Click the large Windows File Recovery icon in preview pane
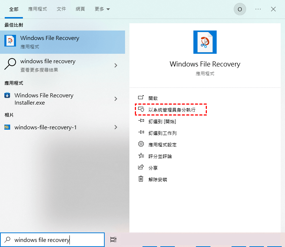This screenshot has width=285, height=247. [x=205, y=42]
